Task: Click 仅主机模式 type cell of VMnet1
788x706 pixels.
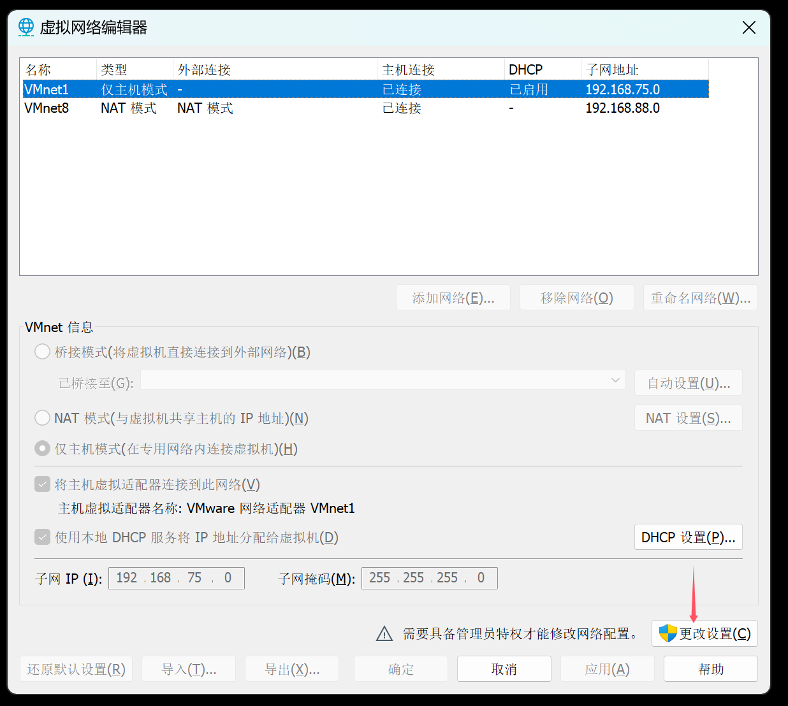Action: click(x=135, y=89)
